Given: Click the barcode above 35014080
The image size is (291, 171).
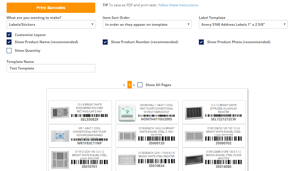Looking at the screenshot, I should coord(224,162).
